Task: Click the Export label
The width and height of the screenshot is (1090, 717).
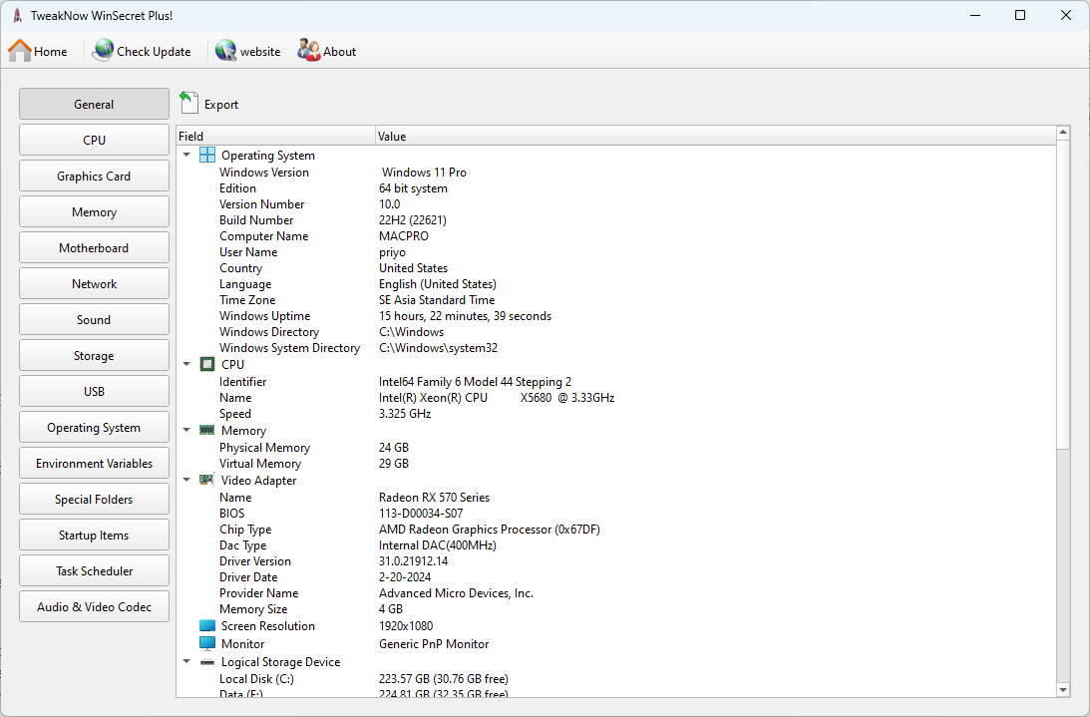Action: 221,105
